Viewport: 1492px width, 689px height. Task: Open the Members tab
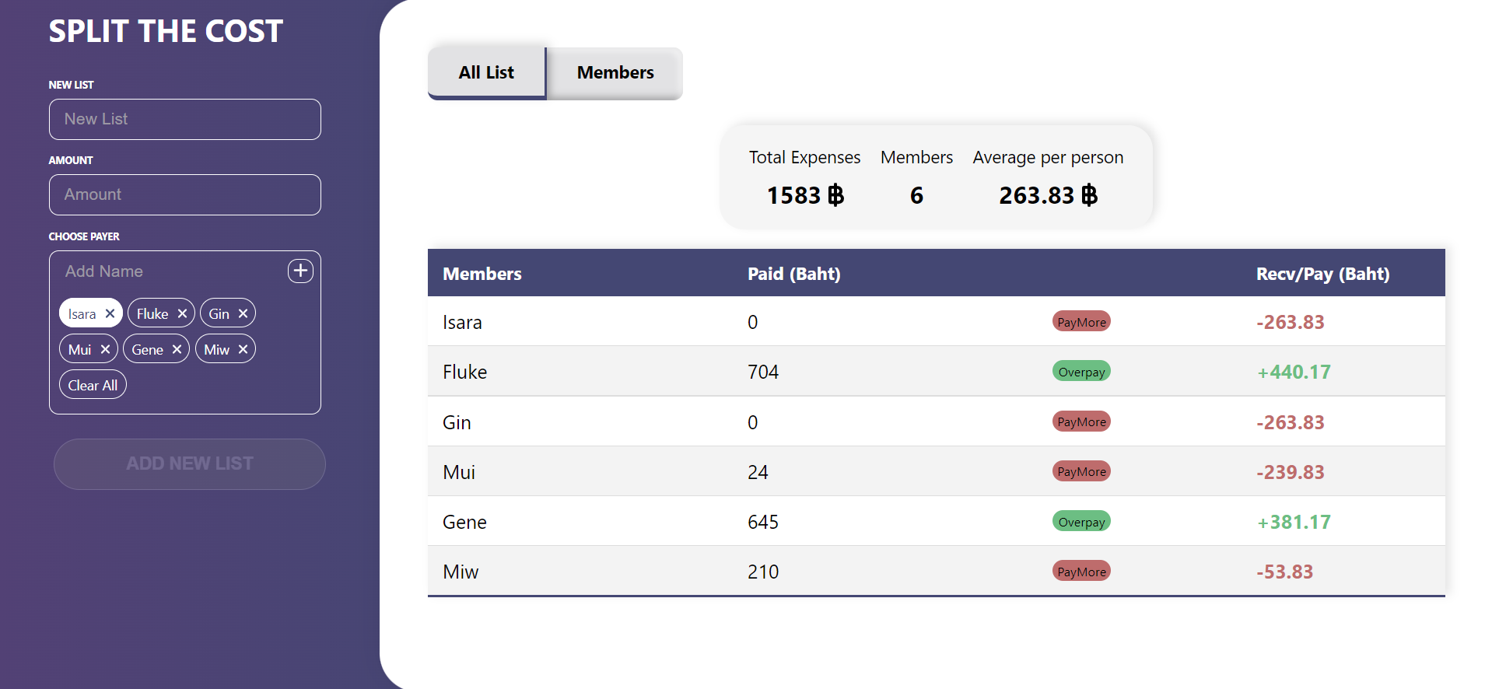coord(615,73)
